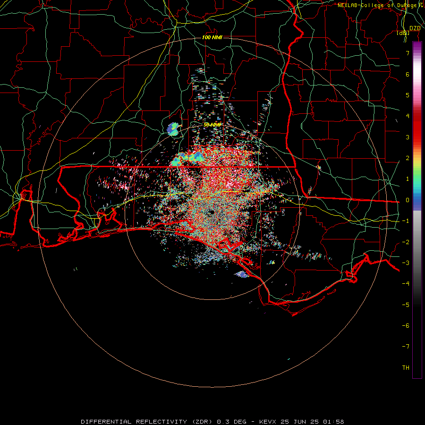The height and width of the screenshot is (425, 425).
Task: Click the blue echo blob offshore south of the coast
Action: (242, 274)
